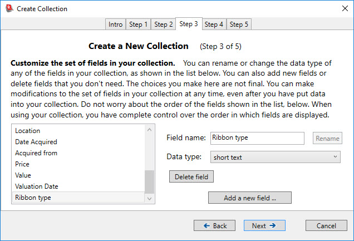Cancel the Create Collection wizard
The width and height of the screenshot is (354, 241).
pos(327,225)
